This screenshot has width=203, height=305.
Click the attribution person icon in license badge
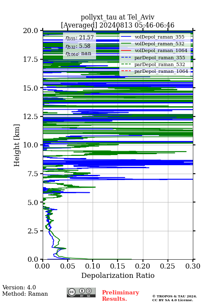click(x=82, y=291)
